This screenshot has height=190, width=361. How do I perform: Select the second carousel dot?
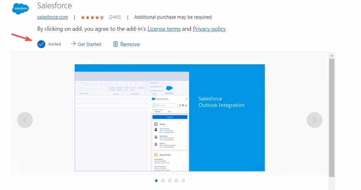(x=163, y=180)
